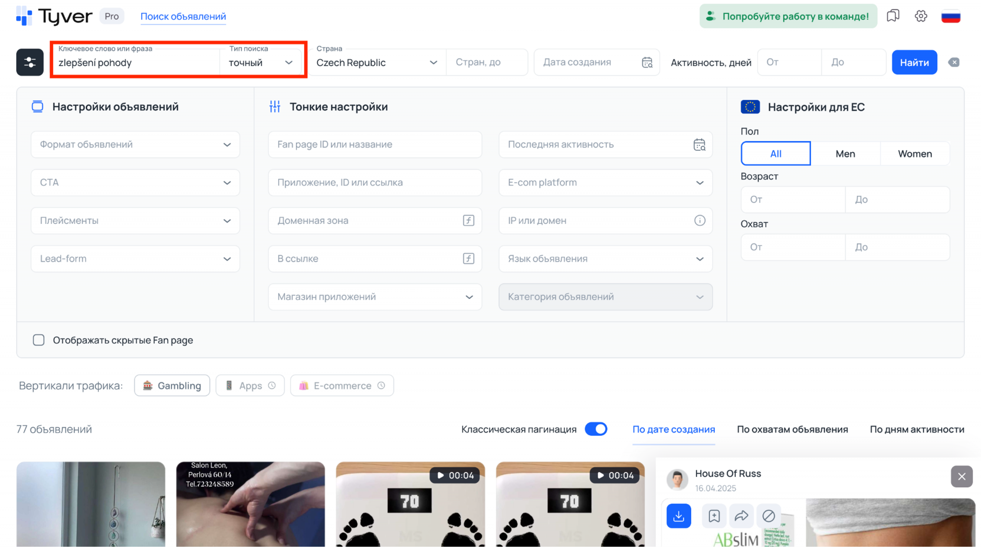The image size is (981, 547).
Task: Open the search type dropdown
Action: pos(261,62)
